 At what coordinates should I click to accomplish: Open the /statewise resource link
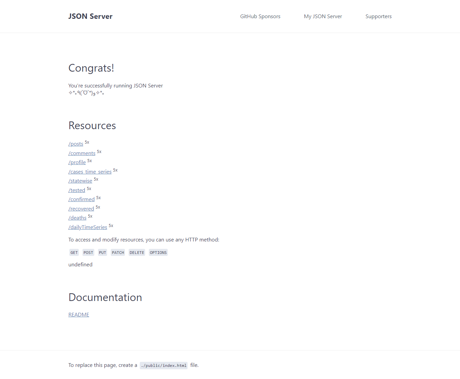click(x=80, y=181)
